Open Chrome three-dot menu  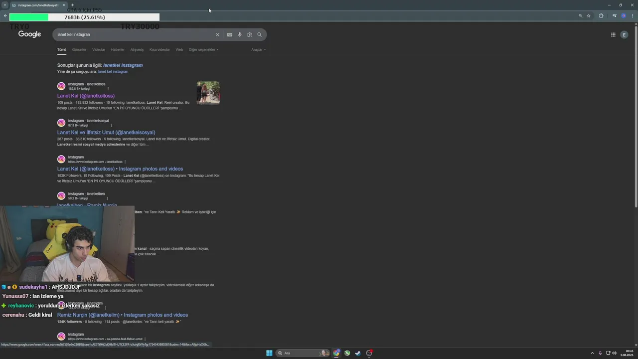(633, 16)
